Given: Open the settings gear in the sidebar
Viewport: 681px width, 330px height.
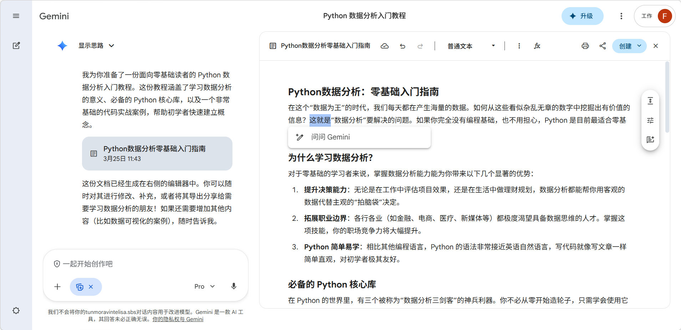Looking at the screenshot, I should tap(16, 310).
